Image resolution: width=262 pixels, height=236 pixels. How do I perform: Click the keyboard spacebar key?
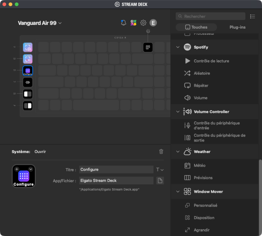pyautogui.click(x=96, y=106)
